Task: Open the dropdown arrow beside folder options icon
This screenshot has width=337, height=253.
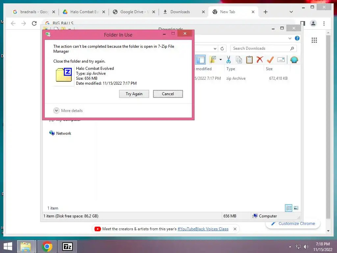Action: pos(220,60)
